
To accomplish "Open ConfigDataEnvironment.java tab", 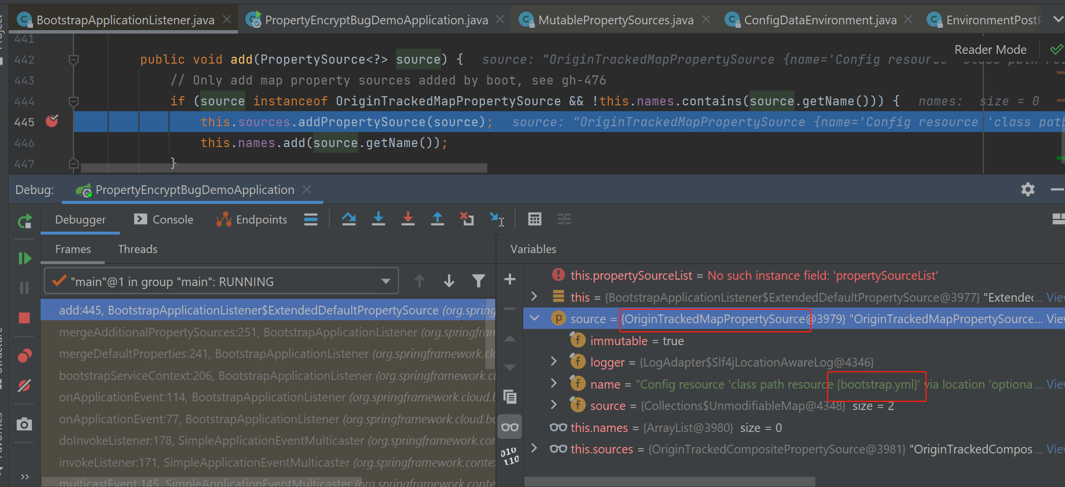I will [820, 20].
